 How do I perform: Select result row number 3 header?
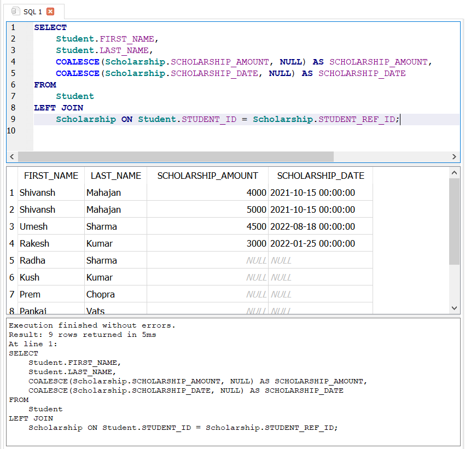coord(12,226)
